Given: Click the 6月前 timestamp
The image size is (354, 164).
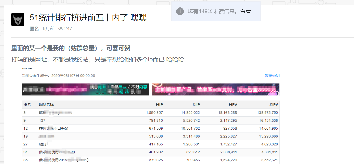Looking at the screenshot, I should point(49,29).
